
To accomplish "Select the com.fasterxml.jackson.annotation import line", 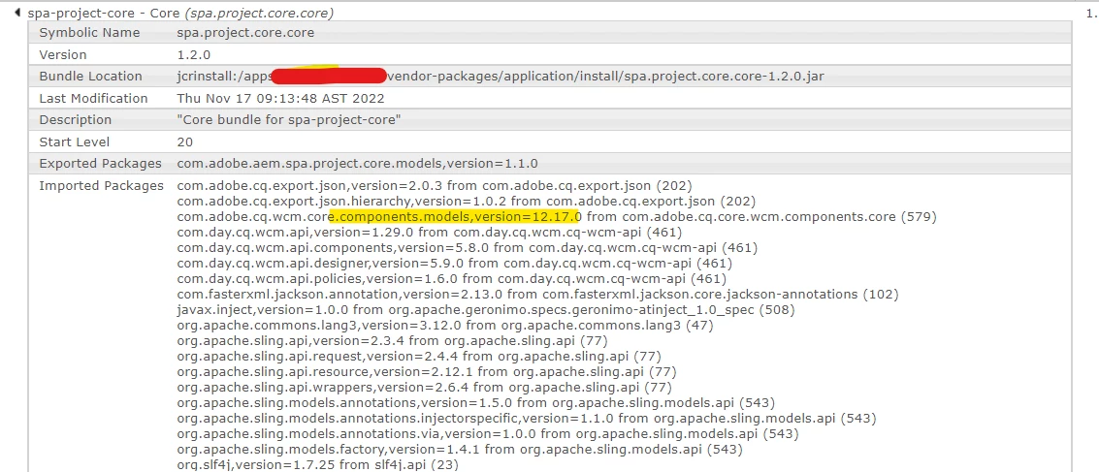I will pos(537,294).
